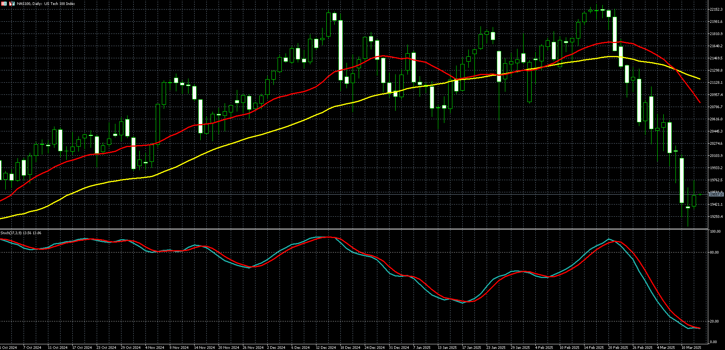Click the 7 Oct 2024 date label
725x350 pixels.
pos(32,347)
